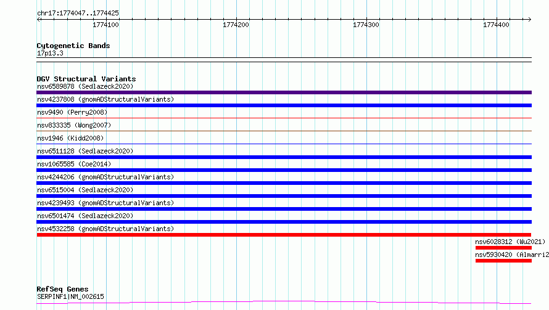Click the blue bar under nsv6515004

tap(284, 196)
